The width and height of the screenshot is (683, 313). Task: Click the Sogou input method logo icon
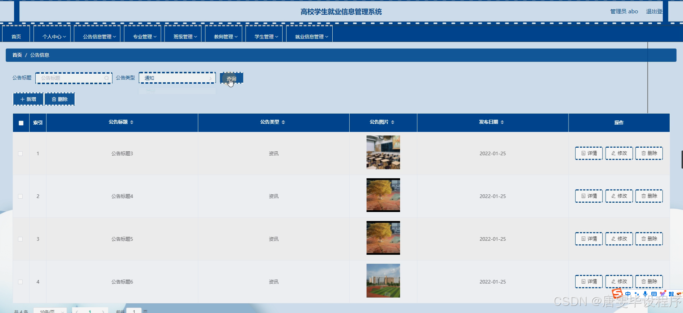(617, 294)
